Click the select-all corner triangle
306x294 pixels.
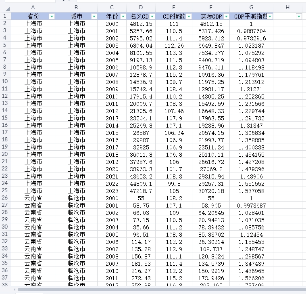8,9
